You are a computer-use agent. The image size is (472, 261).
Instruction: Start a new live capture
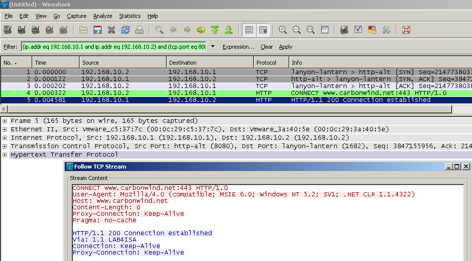(35, 30)
